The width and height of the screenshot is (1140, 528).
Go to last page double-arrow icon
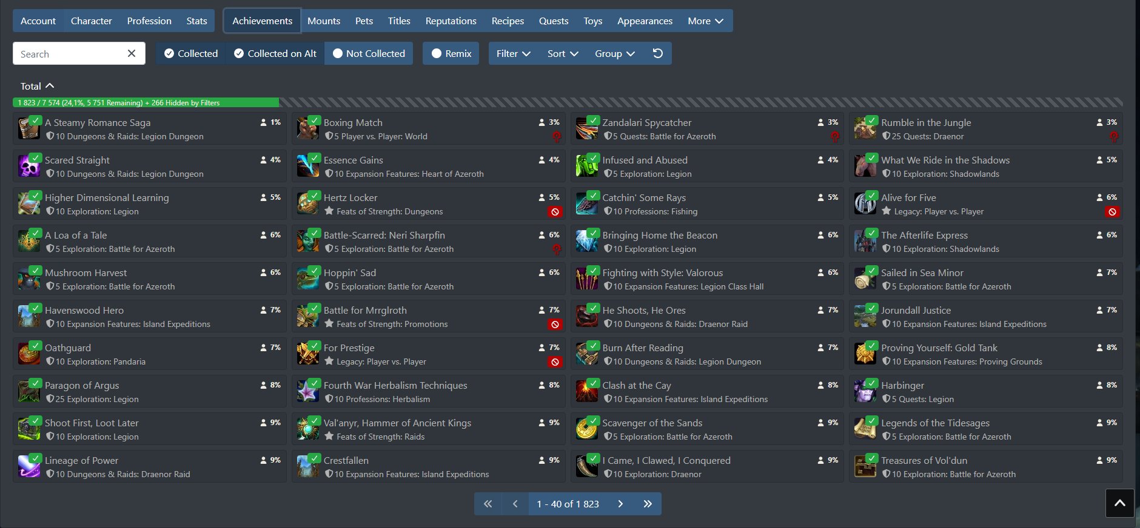point(647,504)
